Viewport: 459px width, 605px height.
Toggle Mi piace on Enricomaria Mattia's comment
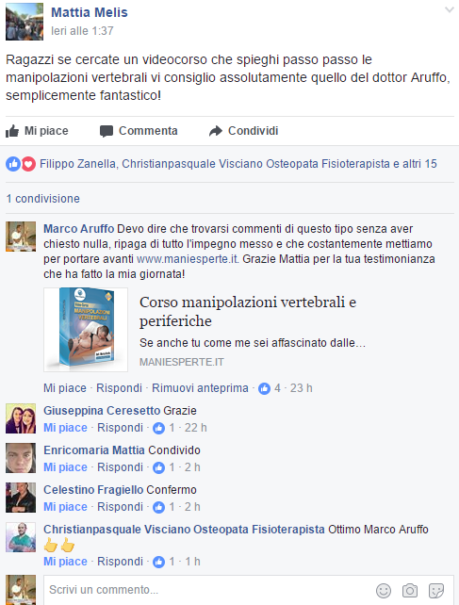(65, 467)
